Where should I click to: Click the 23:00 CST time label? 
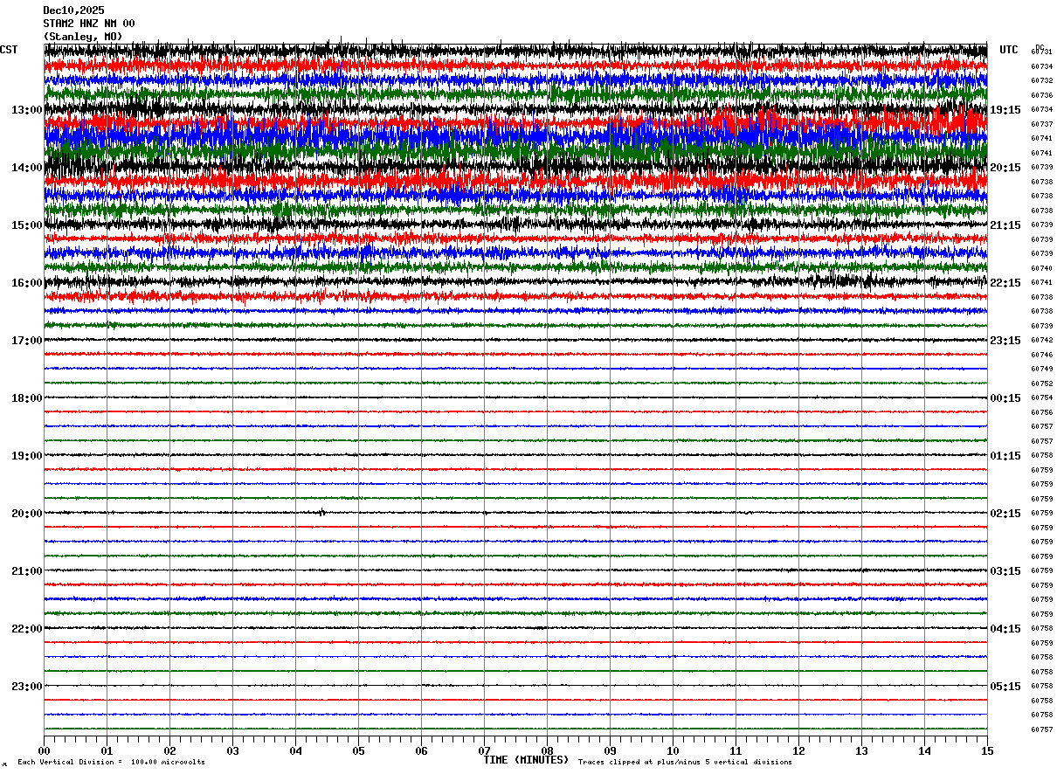pyautogui.click(x=26, y=687)
